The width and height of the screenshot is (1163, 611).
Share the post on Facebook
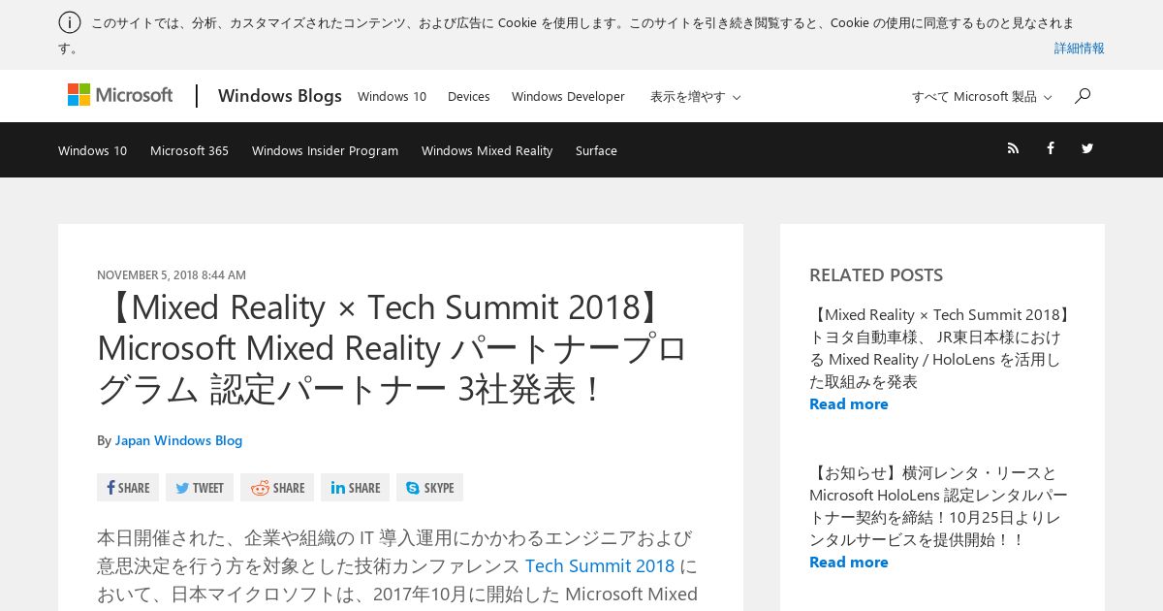(128, 488)
